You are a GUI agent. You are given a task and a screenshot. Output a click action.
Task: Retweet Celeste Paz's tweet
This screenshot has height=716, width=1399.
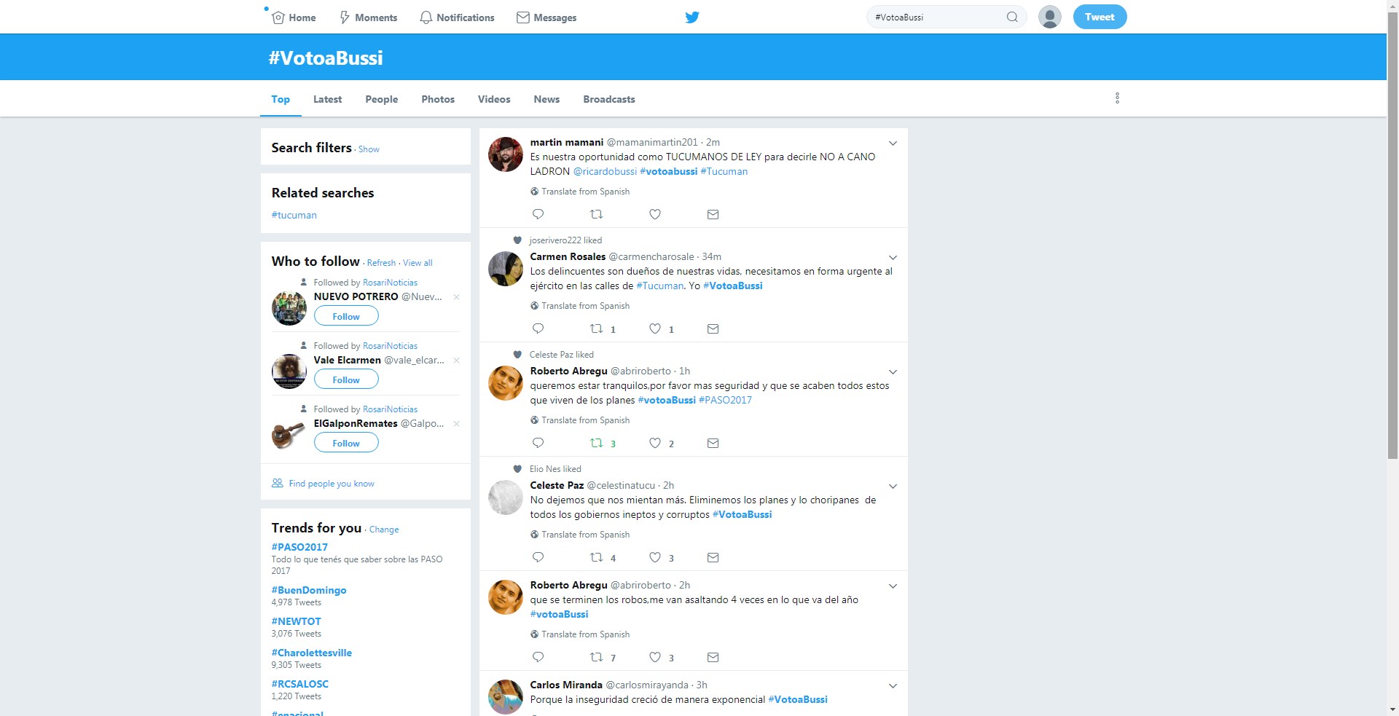point(596,557)
